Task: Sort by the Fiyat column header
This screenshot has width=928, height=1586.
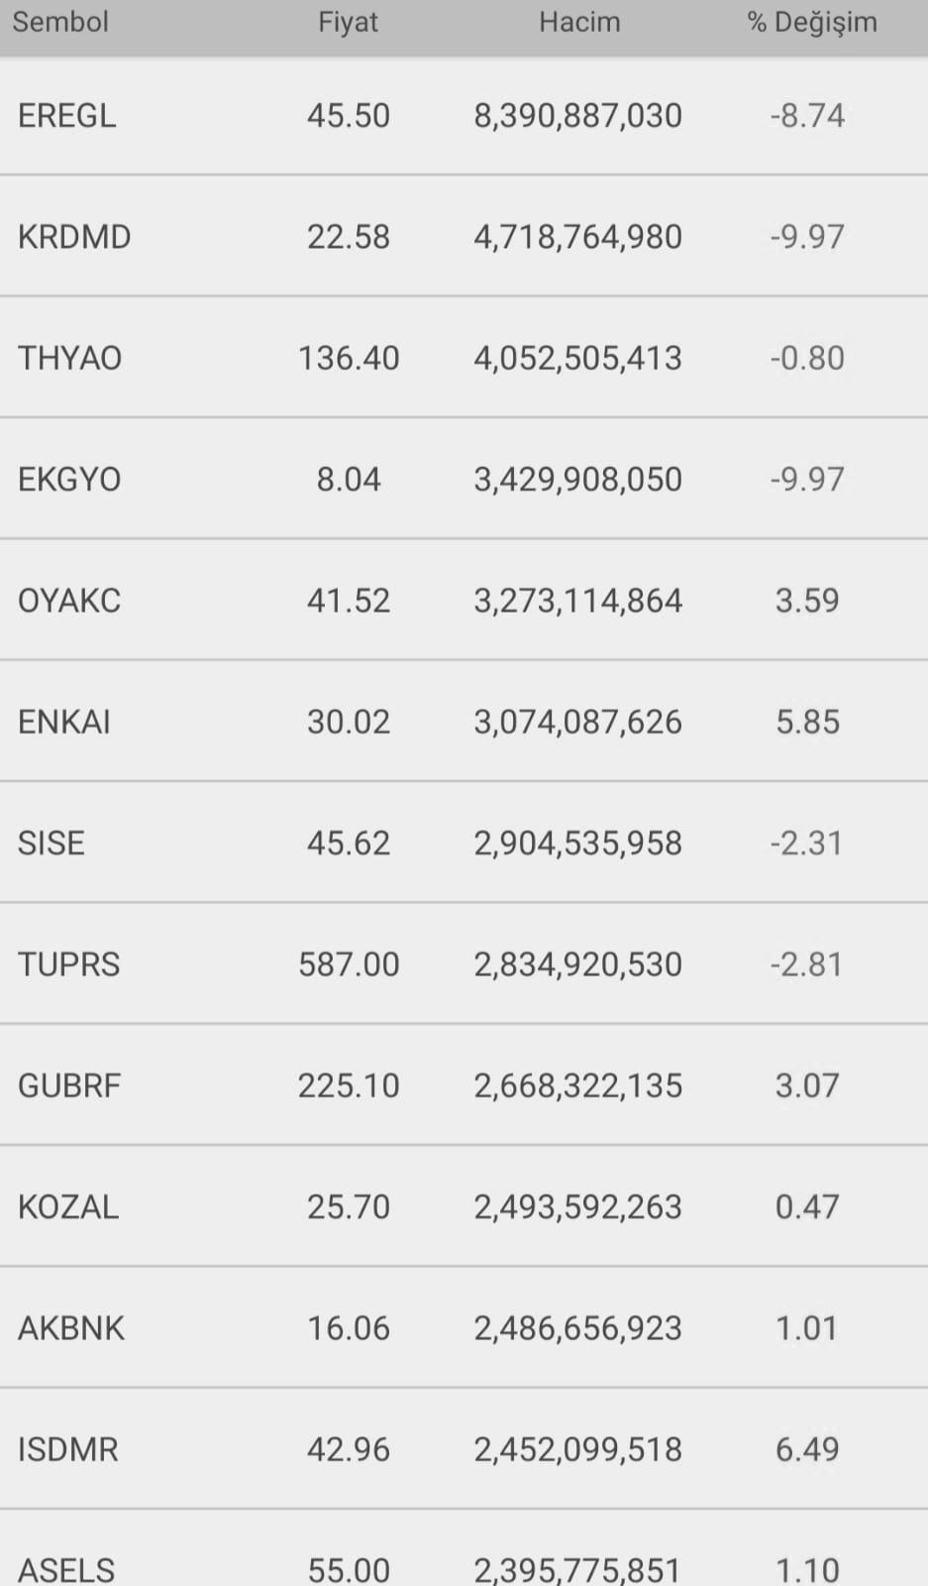Action: coord(348,22)
